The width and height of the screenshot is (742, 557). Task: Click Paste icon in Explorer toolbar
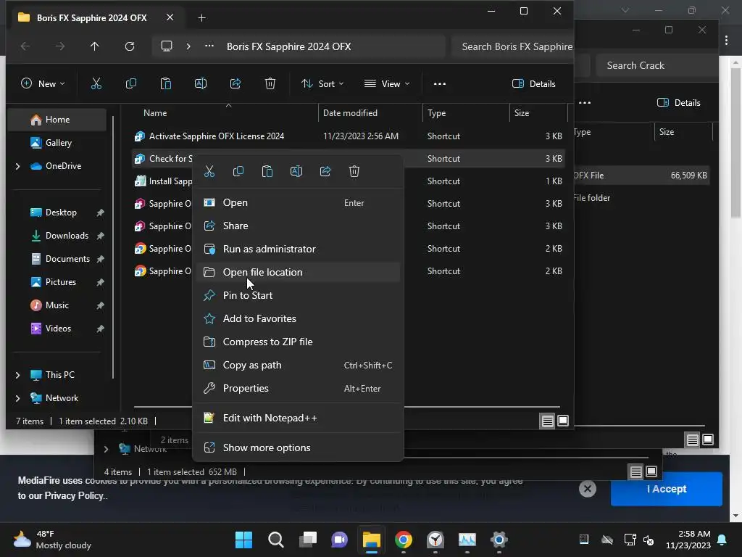pyautogui.click(x=166, y=84)
